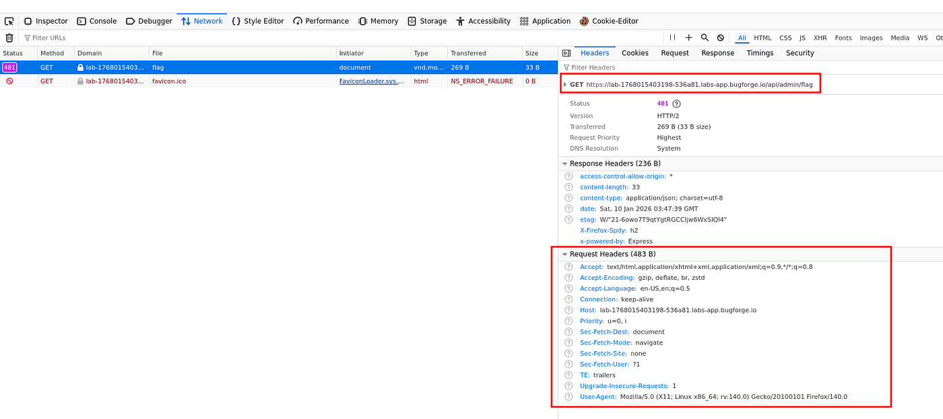Screen dimensions: 943x419
Task: Open help for Connection header
Action: [568, 299]
